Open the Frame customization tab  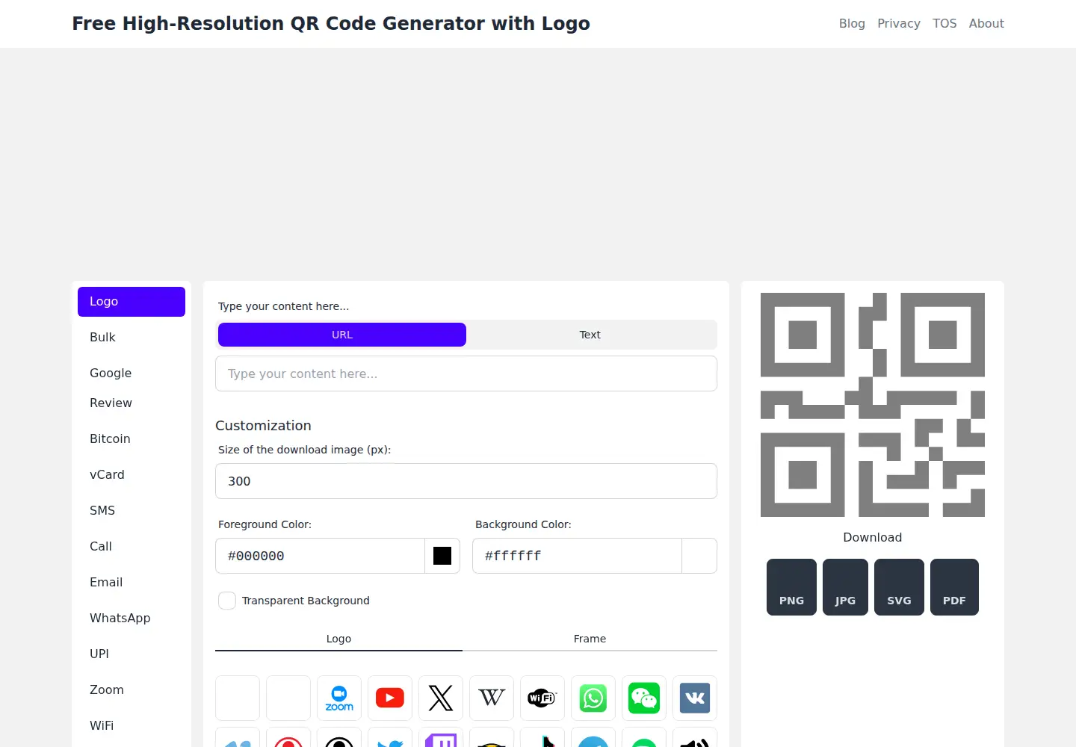click(x=590, y=639)
